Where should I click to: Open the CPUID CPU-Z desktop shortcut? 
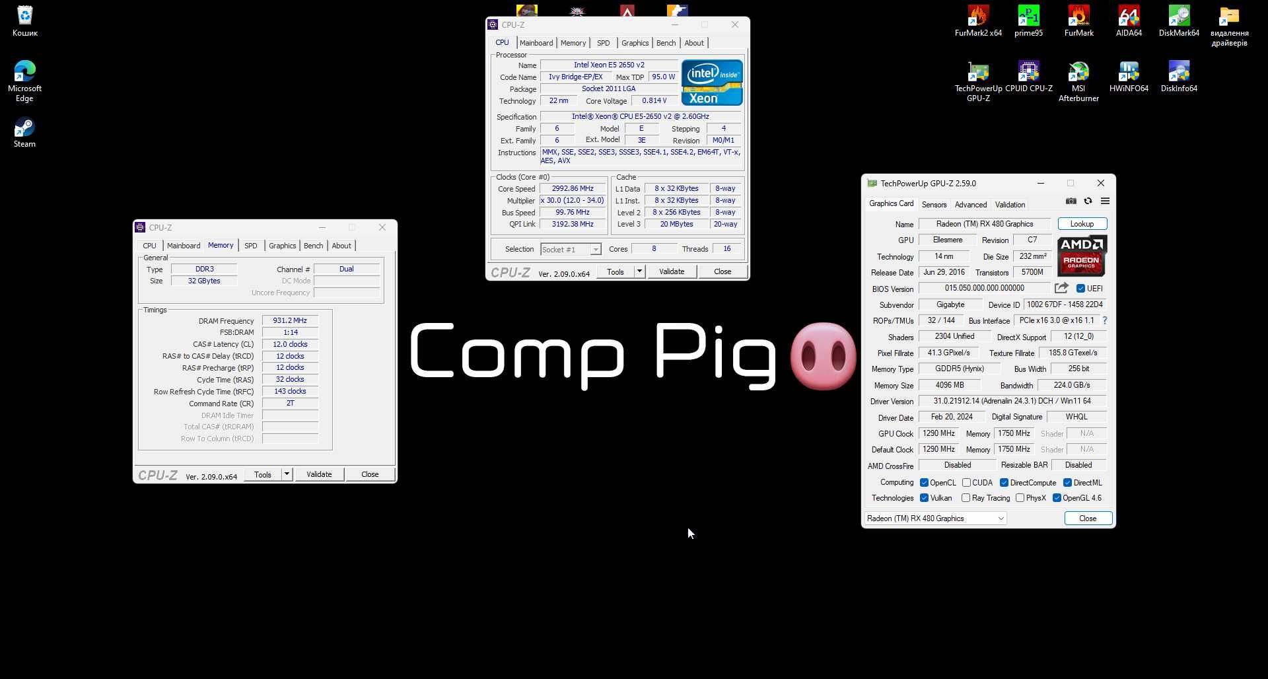[1028, 77]
